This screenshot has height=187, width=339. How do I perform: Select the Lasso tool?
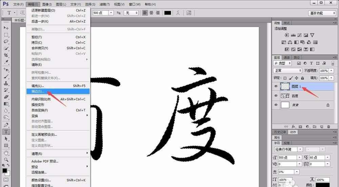click(6, 42)
